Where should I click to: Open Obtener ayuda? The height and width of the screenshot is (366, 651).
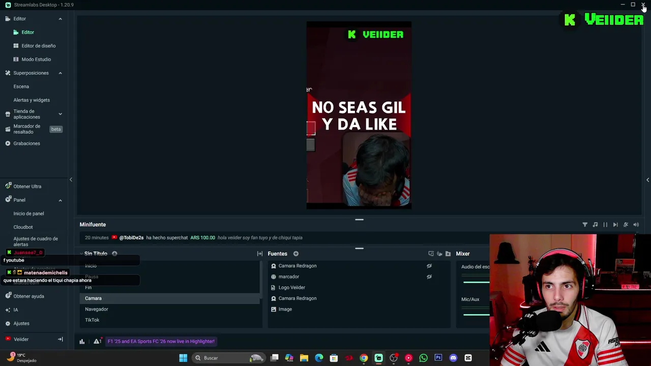click(x=28, y=296)
